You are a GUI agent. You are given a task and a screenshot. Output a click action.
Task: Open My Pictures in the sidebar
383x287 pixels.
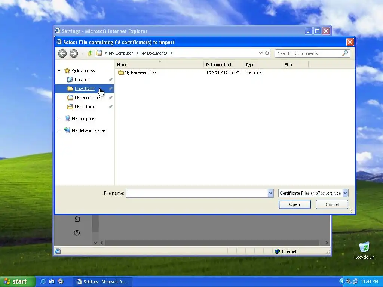pos(85,107)
